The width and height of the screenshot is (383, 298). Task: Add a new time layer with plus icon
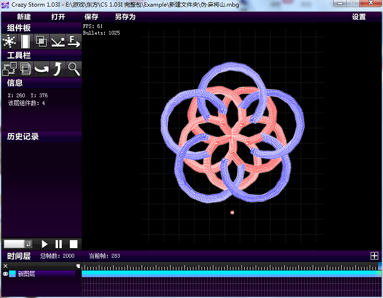[374, 256]
